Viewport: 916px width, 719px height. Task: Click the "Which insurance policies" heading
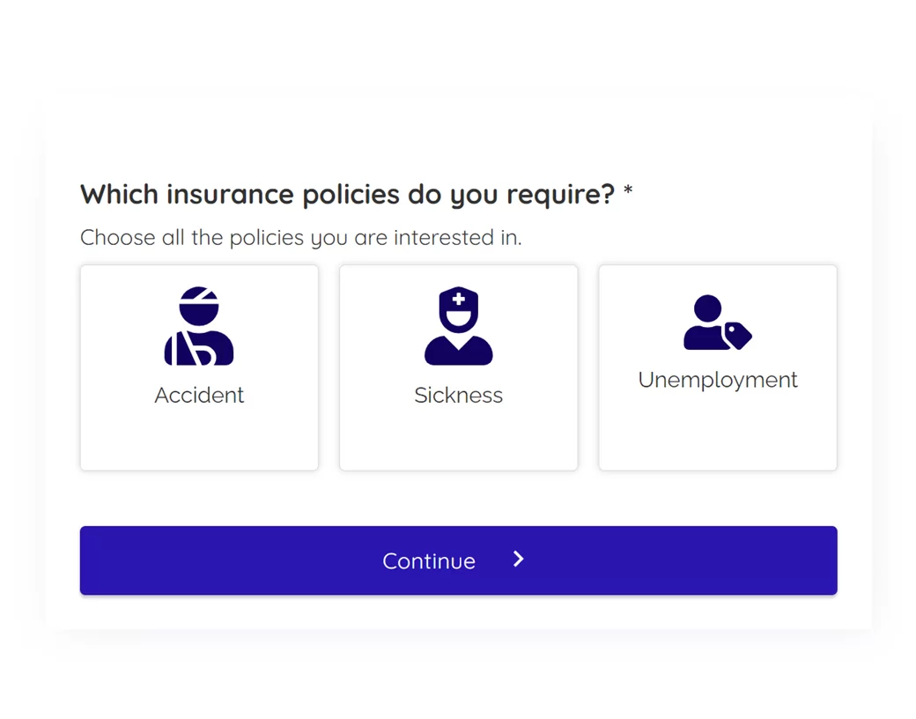(x=347, y=194)
